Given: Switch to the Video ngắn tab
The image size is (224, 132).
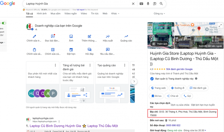Looking at the screenshot, I should (x=71, y=13).
